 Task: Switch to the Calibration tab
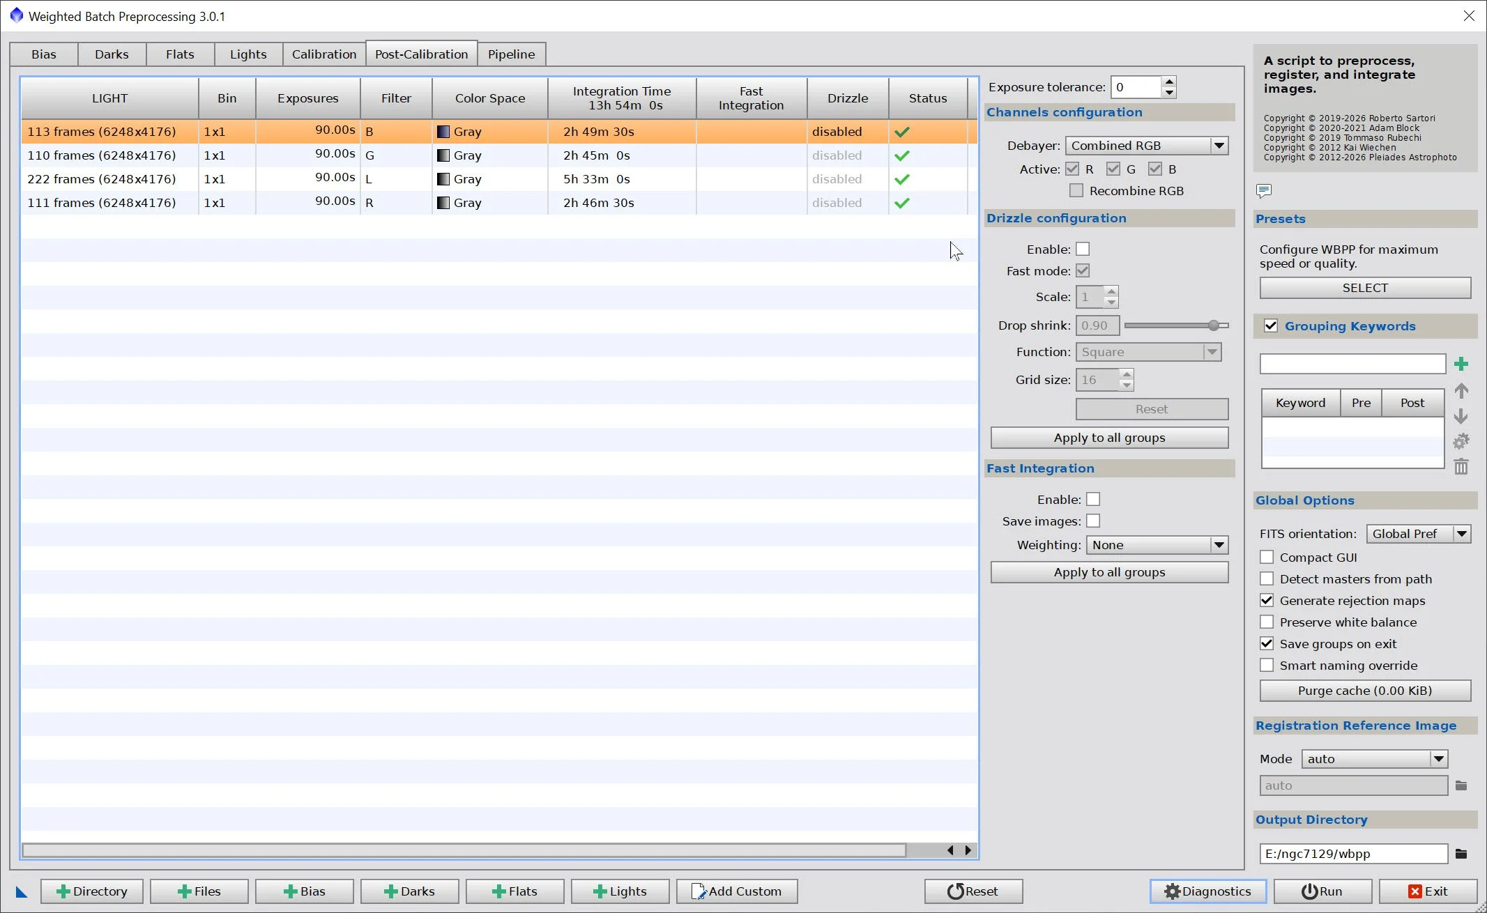click(x=324, y=54)
